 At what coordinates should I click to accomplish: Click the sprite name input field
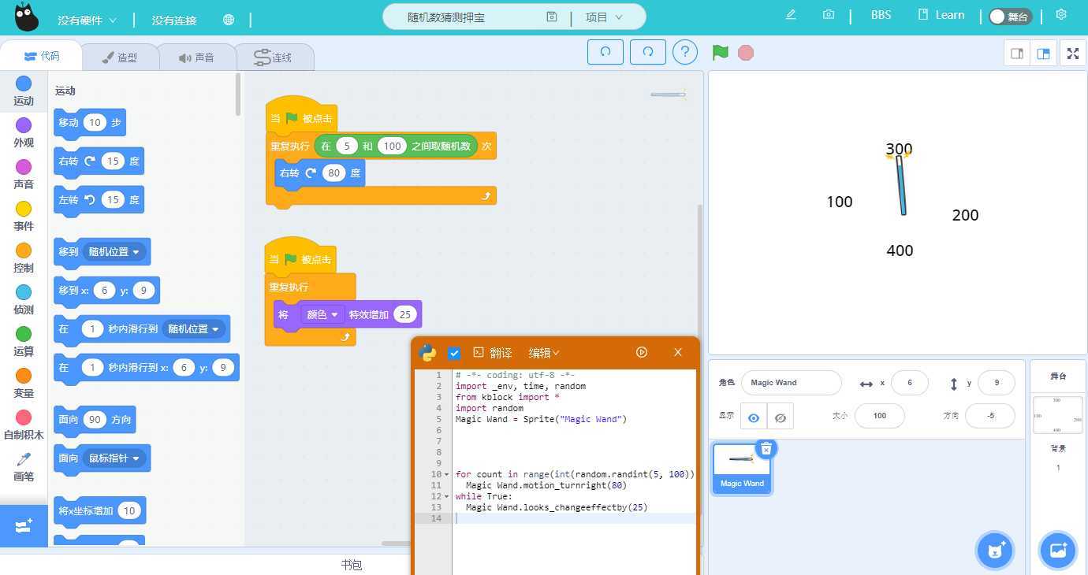point(791,383)
